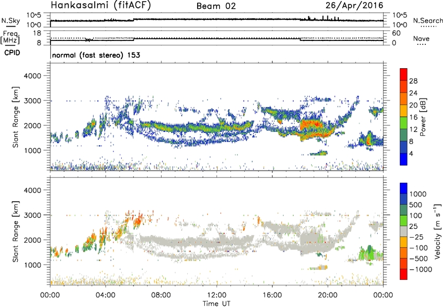
Task: Click the "04:00" time axis label
Action: [105, 295]
